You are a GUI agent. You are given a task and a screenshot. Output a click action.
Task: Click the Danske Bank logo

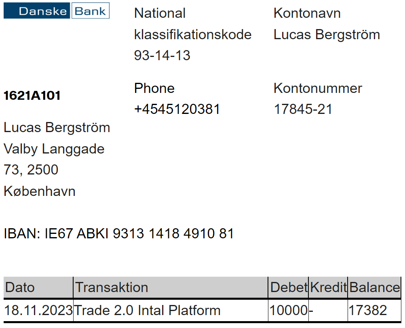[57, 11]
